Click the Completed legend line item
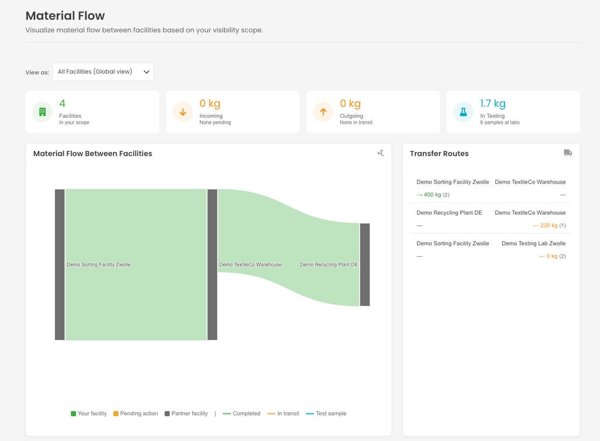Screen dimensions: 600x441 click(241, 413)
